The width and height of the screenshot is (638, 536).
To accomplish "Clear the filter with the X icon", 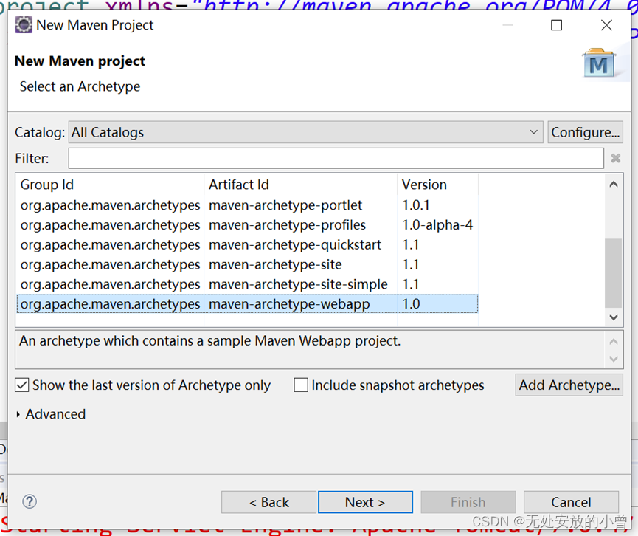I will [x=616, y=158].
